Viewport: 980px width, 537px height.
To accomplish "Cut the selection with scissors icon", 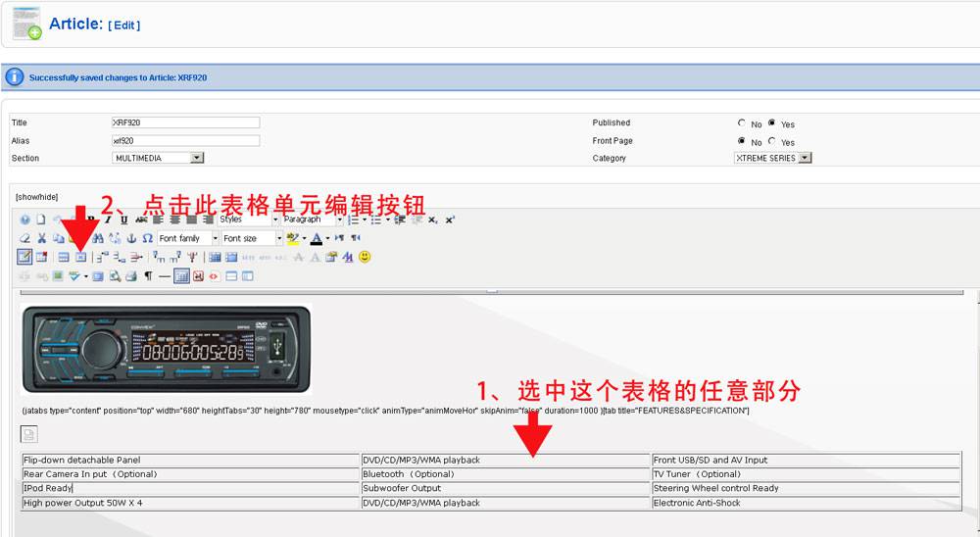I will 42,238.
